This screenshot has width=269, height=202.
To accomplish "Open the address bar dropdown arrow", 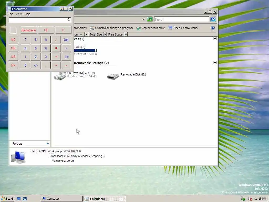I will (x=143, y=19).
